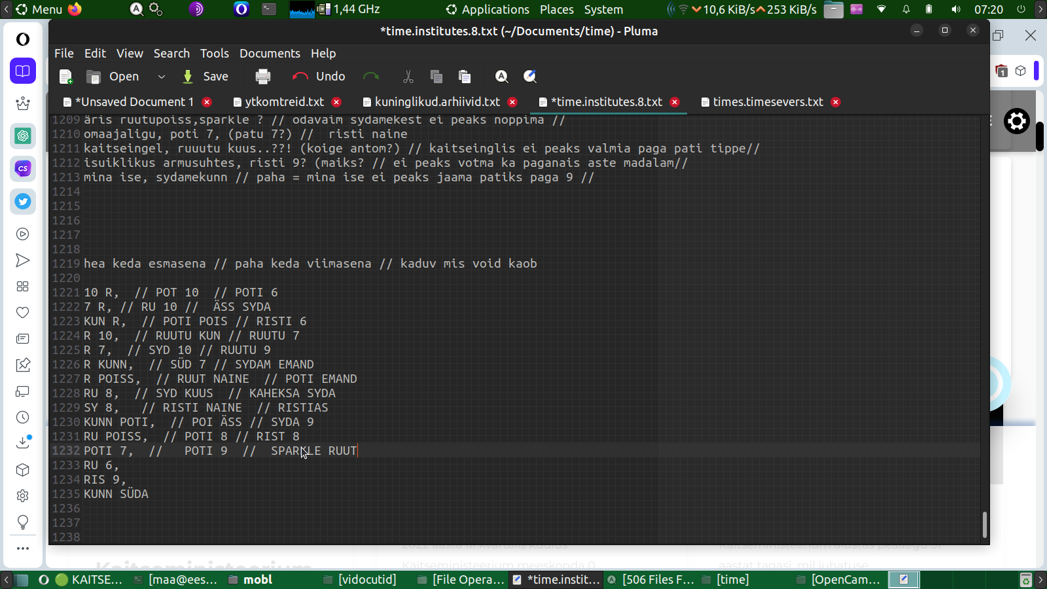Click the redo arrow icon
The width and height of the screenshot is (1047, 589).
[371, 77]
